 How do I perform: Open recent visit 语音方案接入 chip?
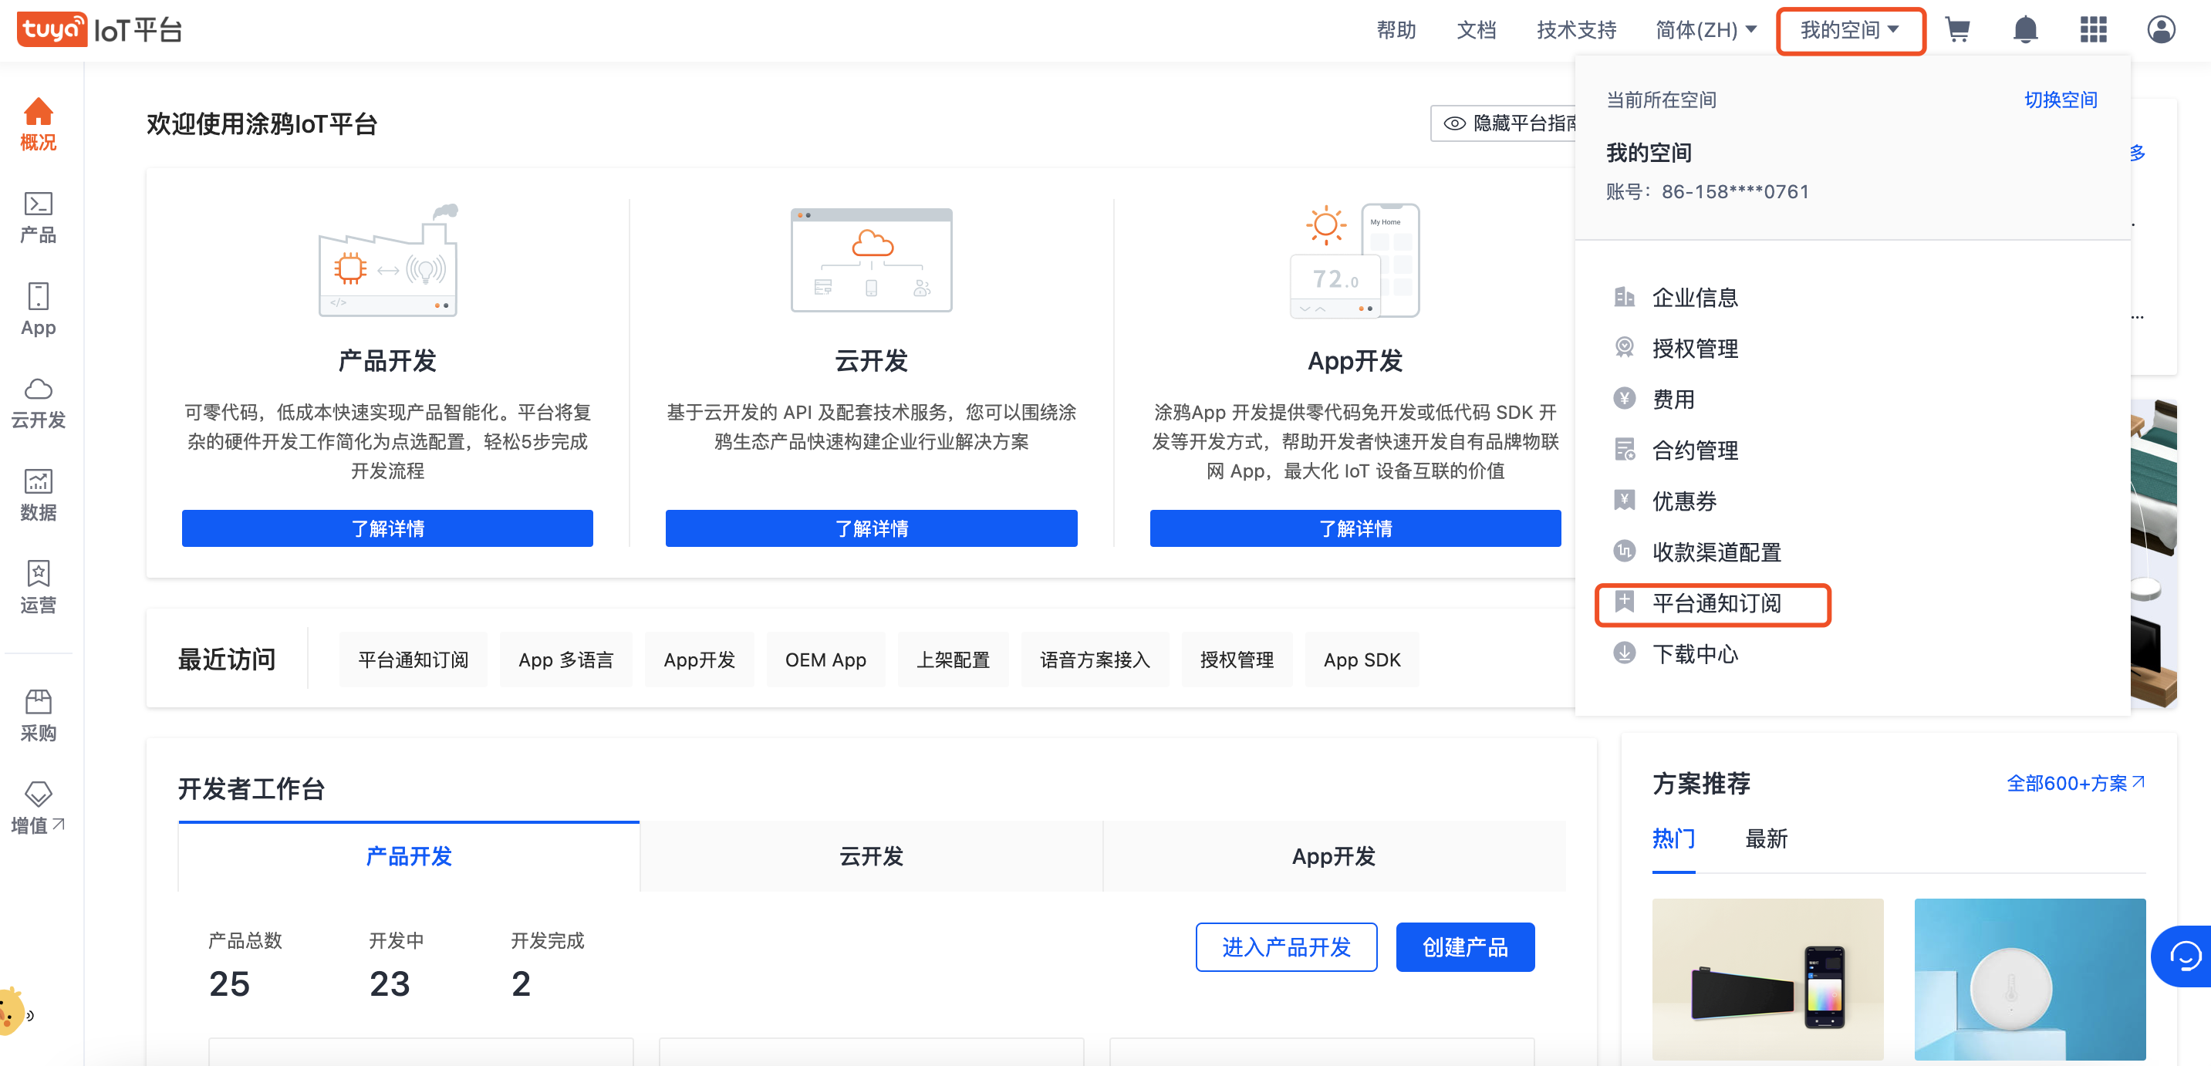[x=1095, y=660]
